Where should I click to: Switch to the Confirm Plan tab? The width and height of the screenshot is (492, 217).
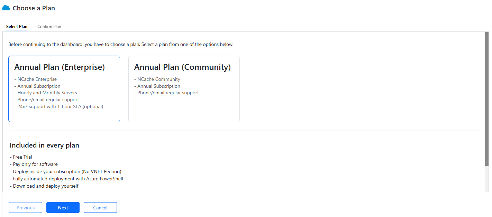(x=49, y=26)
